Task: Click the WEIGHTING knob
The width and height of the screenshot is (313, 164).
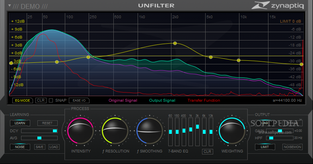Action: coord(232,131)
